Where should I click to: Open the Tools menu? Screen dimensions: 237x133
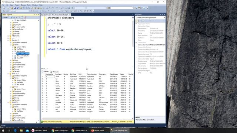pos(29,5)
